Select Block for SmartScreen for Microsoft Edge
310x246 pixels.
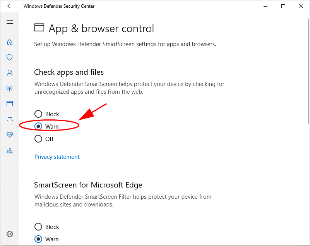tap(38, 227)
